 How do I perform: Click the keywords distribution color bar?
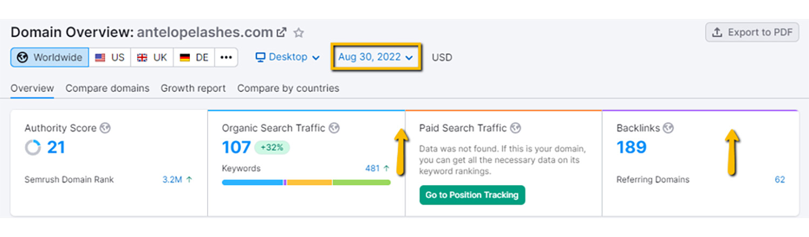click(x=306, y=183)
